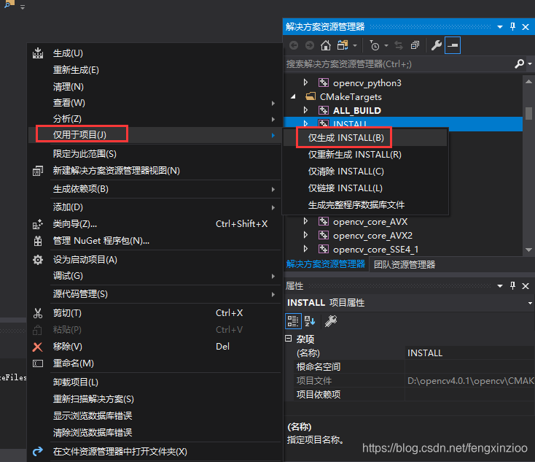
Task: Choose 仅生成 INSTALL(B) in the submenu
Action: coord(365,138)
